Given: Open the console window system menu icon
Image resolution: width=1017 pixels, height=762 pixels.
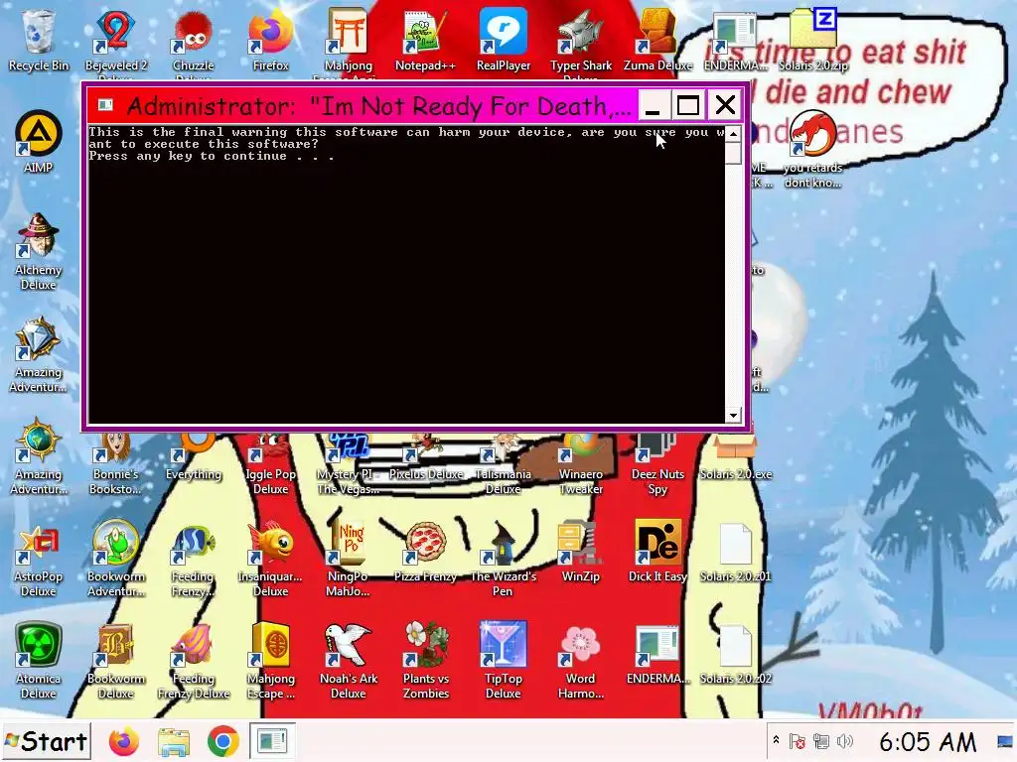Looking at the screenshot, I should [x=105, y=105].
